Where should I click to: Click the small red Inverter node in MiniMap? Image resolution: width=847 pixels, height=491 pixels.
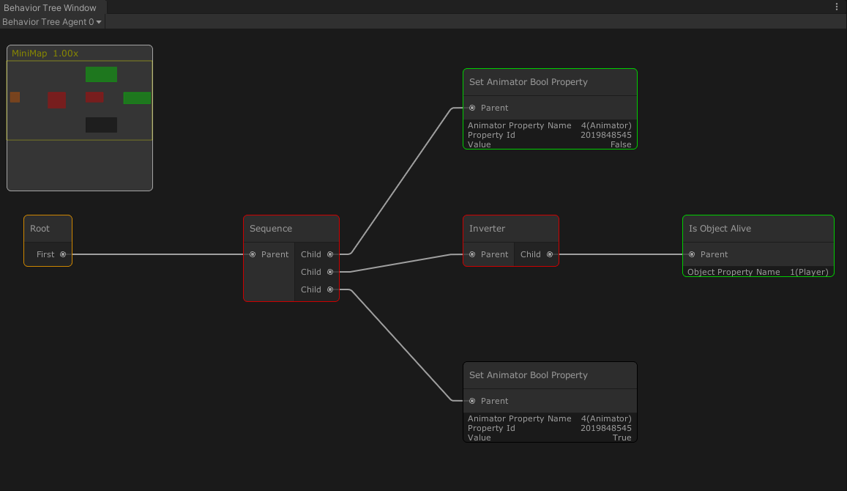pos(94,97)
